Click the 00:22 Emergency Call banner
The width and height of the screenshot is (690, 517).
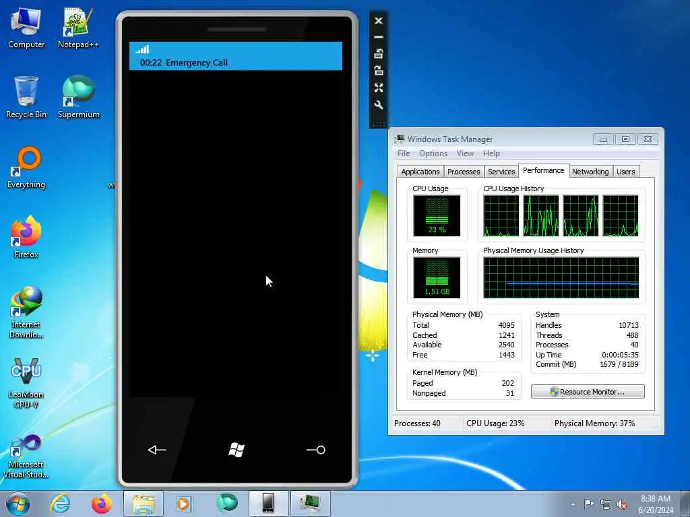tap(235, 56)
